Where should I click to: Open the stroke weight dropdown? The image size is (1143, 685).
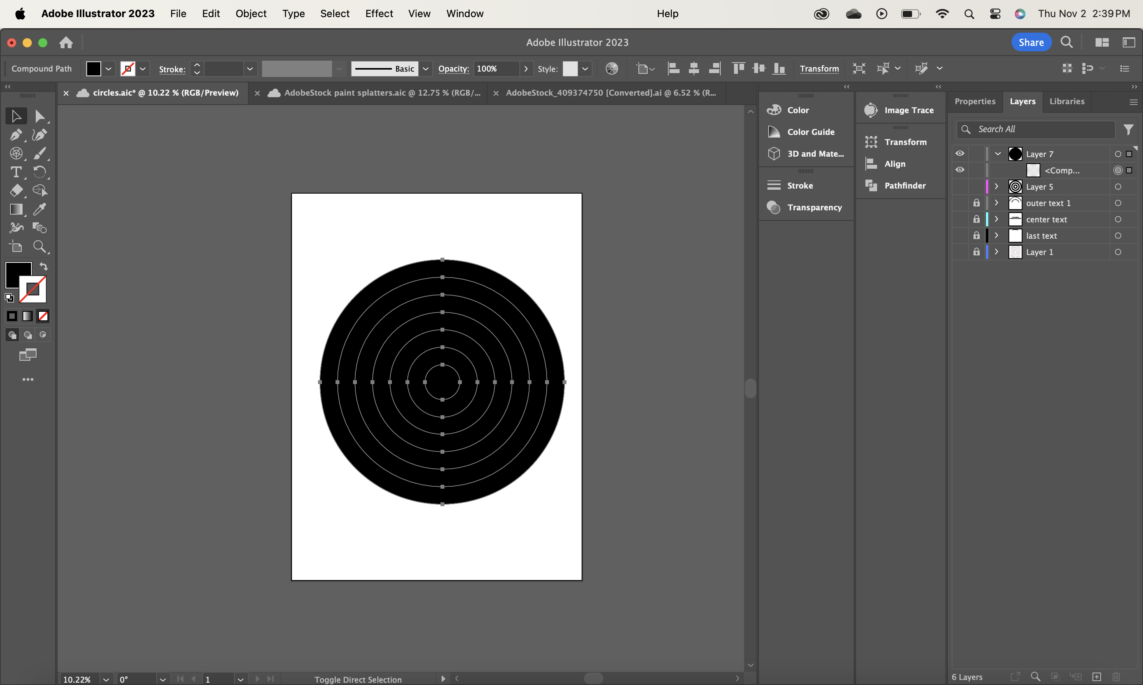tap(251, 68)
